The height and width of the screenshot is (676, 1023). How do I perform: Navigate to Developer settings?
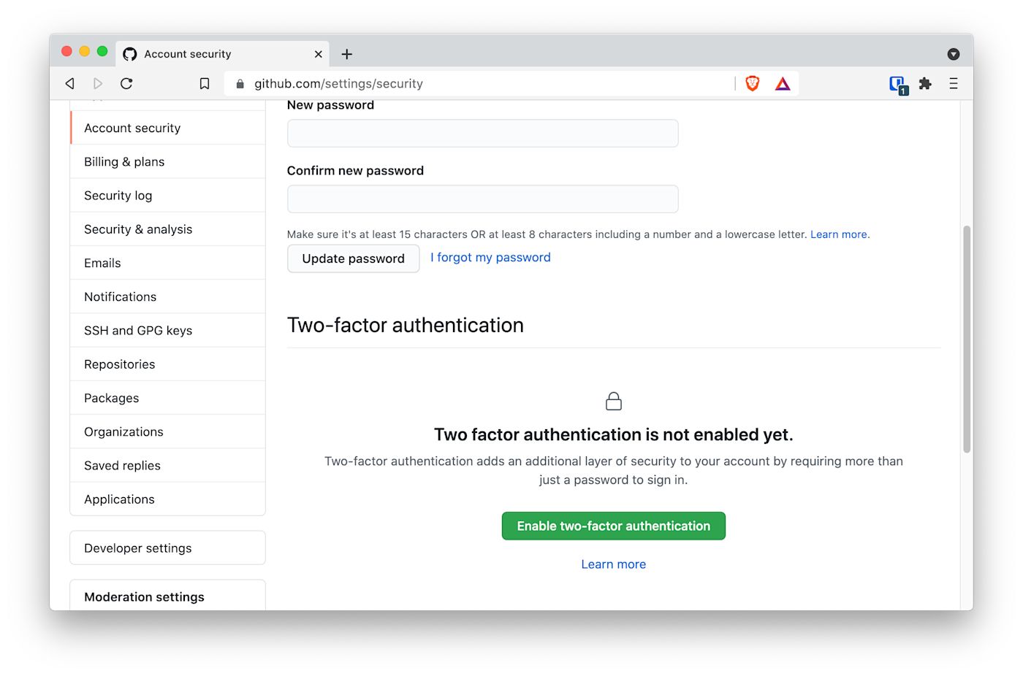[137, 548]
